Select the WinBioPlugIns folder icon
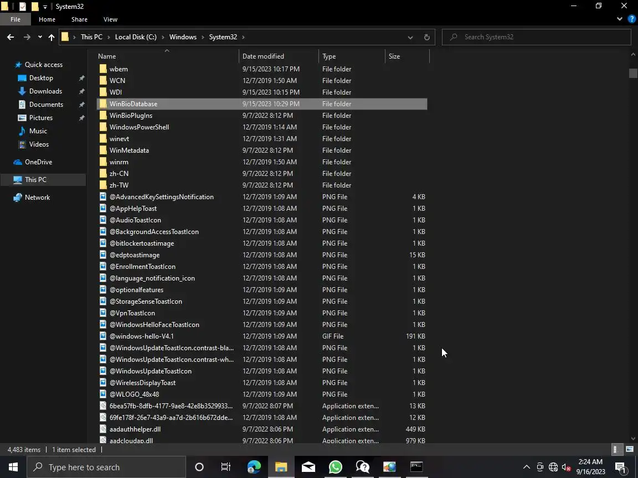Image resolution: width=638 pixels, height=478 pixels. coord(103,116)
